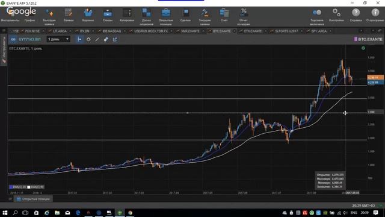Switch ENG input language in tray
This screenshot has width=385, height=217.
[x=354, y=213]
